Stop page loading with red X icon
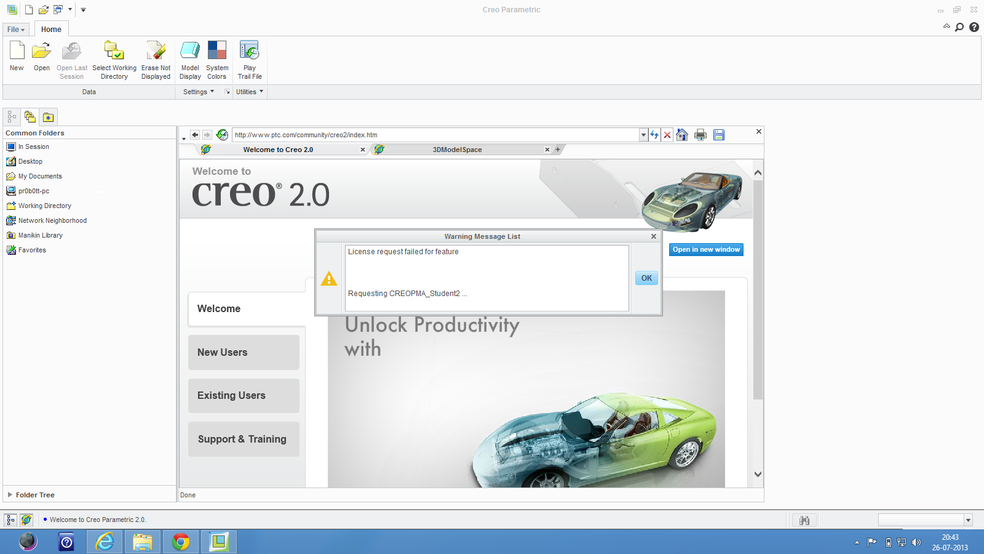 [667, 135]
